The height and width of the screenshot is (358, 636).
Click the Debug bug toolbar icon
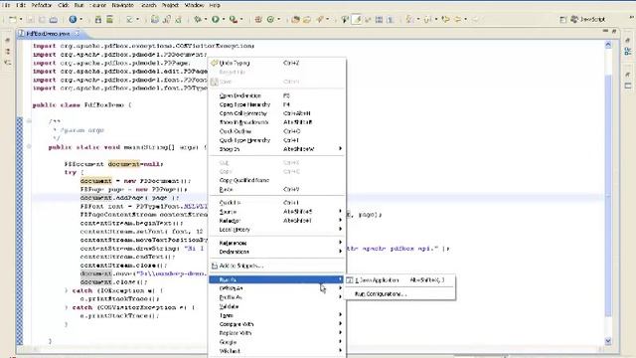pos(198,19)
